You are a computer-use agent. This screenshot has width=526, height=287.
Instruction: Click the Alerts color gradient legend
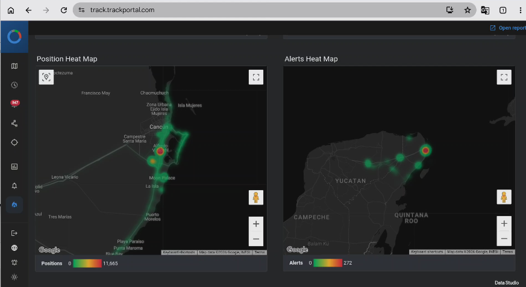[328, 263]
